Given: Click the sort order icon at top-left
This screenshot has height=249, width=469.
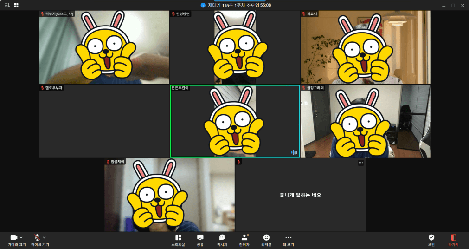Looking at the screenshot, I should [x=7, y=6].
